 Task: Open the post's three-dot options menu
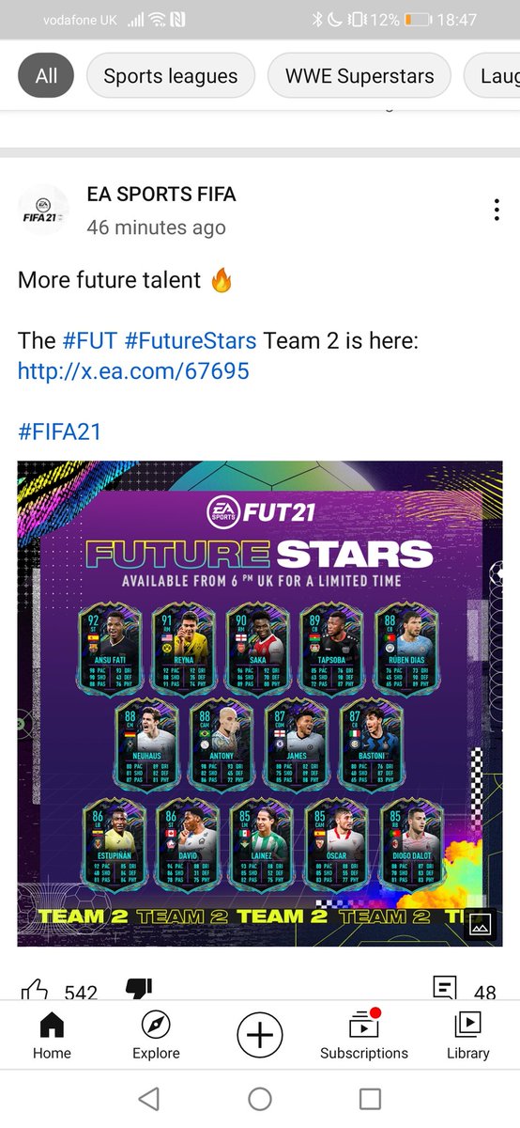pos(497,210)
